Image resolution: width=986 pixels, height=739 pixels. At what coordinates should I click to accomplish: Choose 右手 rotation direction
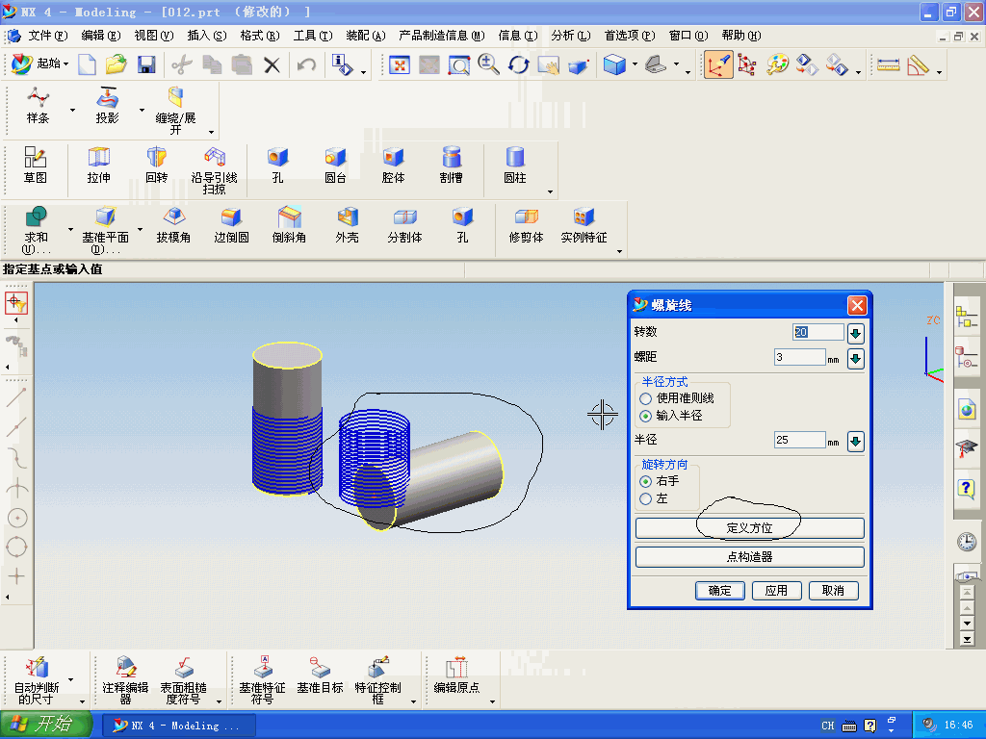(x=645, y=481)
